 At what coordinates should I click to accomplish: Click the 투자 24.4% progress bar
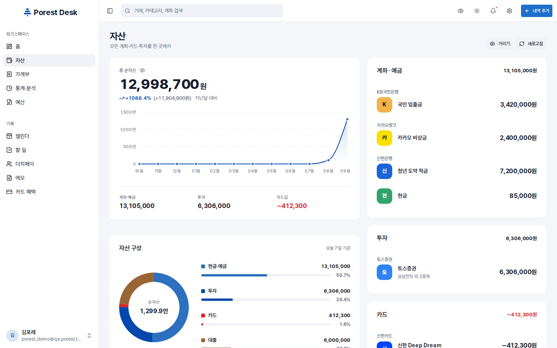tap(266, 300)
